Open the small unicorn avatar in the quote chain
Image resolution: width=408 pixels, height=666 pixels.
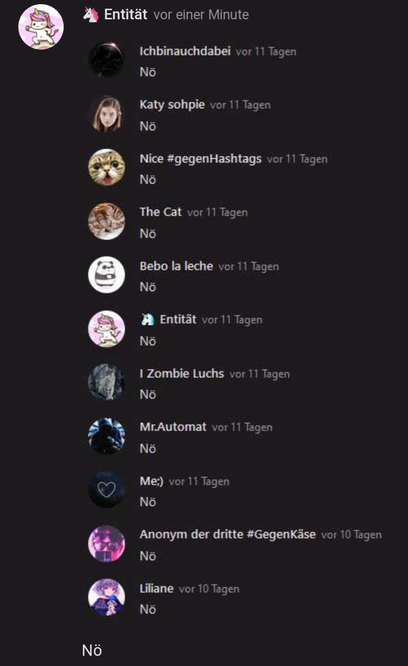107,329
